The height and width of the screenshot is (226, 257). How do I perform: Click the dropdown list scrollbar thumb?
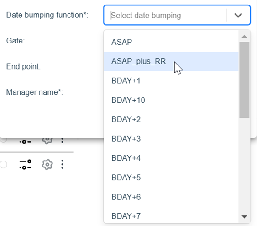244,80
